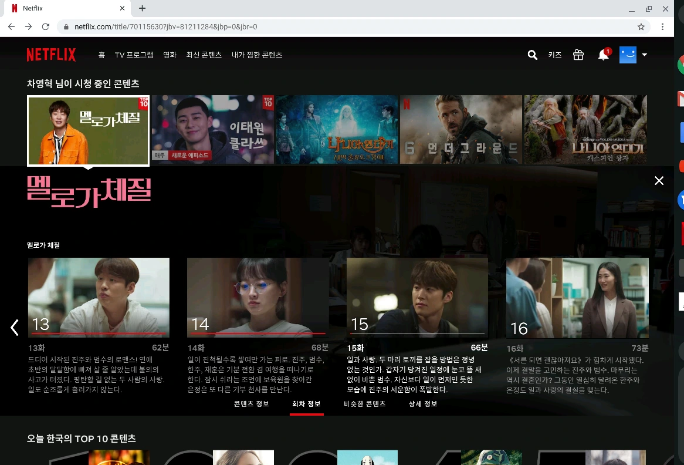Click the blue profile avatar
Screen dimensions: 684x465
click(x=628, y=55)
